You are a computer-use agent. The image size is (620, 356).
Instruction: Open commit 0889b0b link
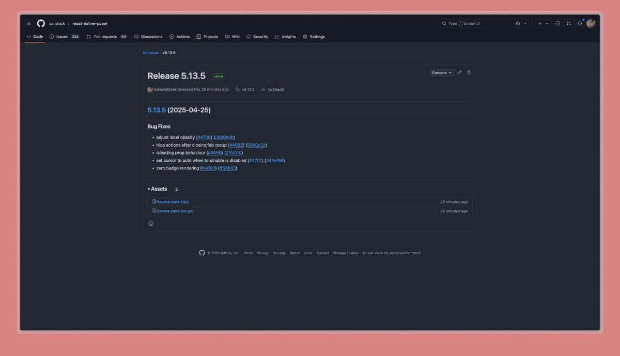225,137
